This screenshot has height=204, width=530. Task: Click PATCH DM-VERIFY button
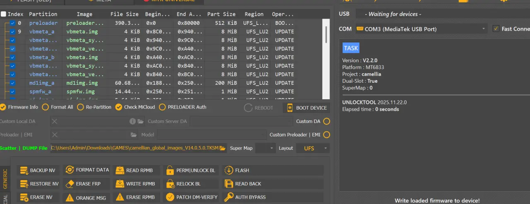coord(191,197)
